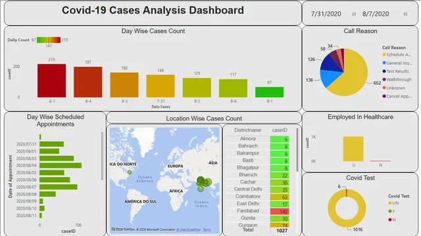Open the OpenStreetMap attribution link
Image resolution: width=421 pixels, height=236 pixels.
point(189,229)
